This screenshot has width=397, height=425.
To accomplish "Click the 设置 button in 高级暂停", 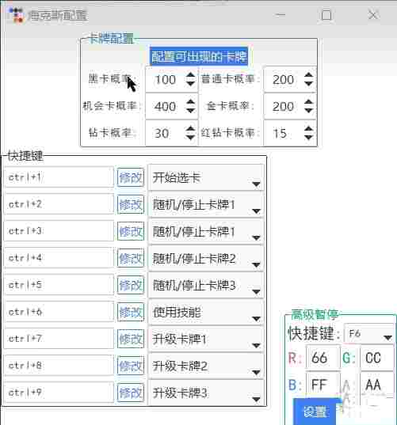I will tap(315, 412).
